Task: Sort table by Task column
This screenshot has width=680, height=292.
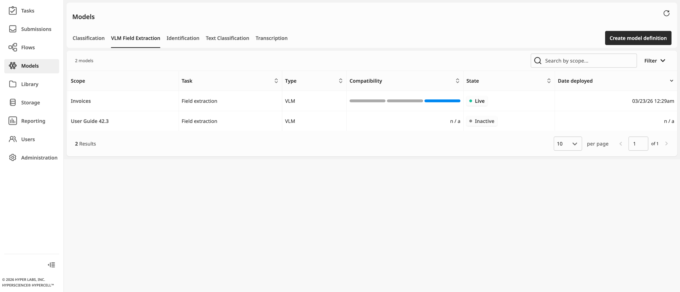Action: [276, 81]
